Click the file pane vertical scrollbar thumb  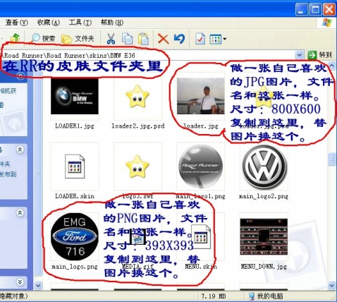(x=331, y=159)
